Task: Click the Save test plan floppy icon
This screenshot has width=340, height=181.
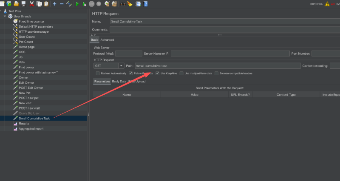Action: tap(23, 4)
